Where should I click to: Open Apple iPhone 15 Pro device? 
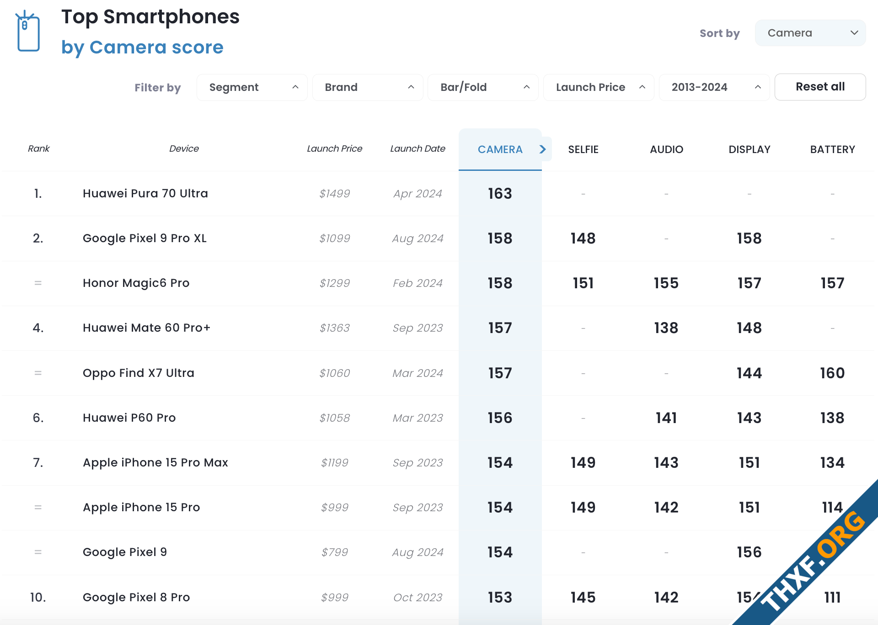tap(141, 507)
